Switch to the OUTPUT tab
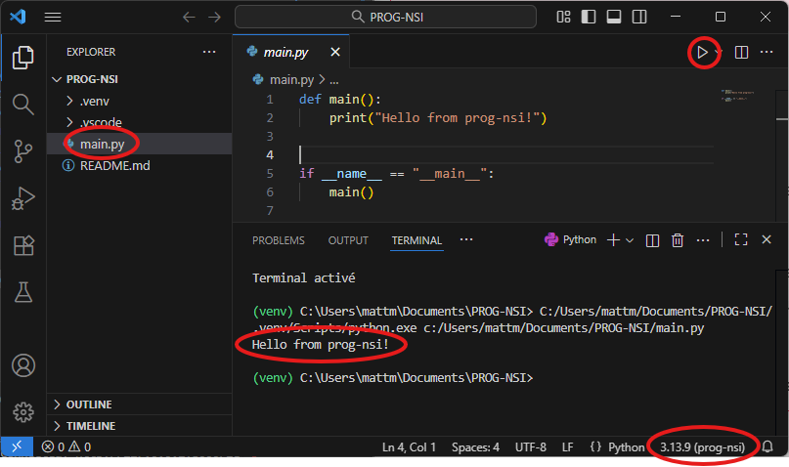789x467 pixels. (x=348, y=240)
